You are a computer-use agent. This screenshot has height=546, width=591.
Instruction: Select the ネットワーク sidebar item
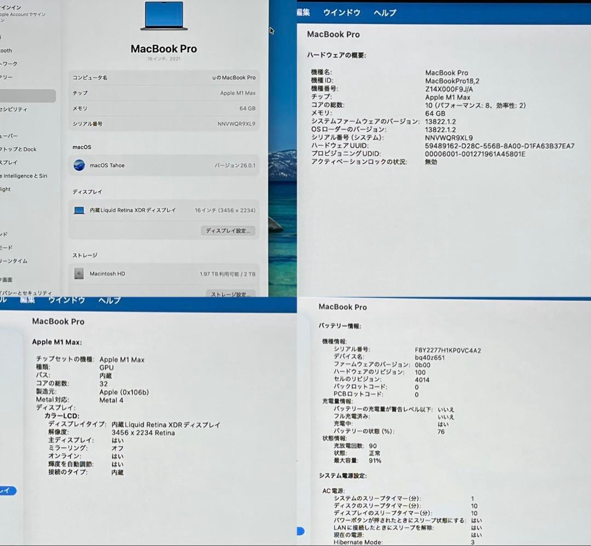pyautogui.click(x=9, y=63)
